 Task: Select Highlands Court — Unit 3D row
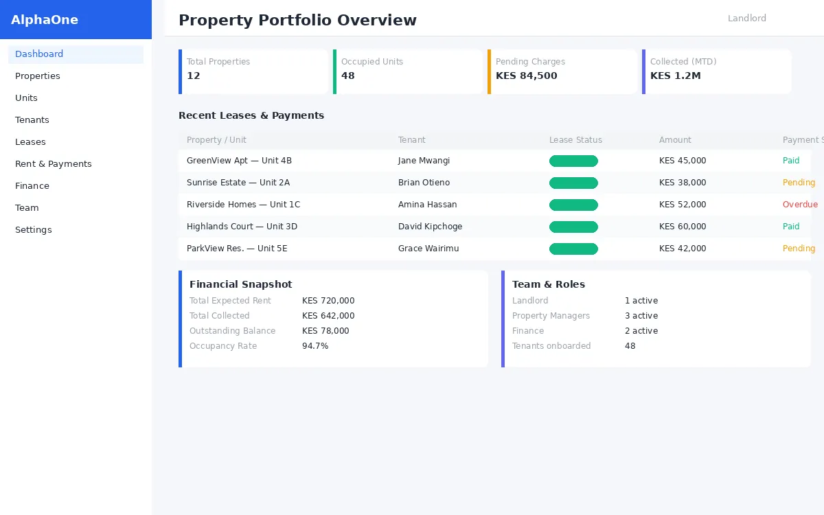click(494, 227)
